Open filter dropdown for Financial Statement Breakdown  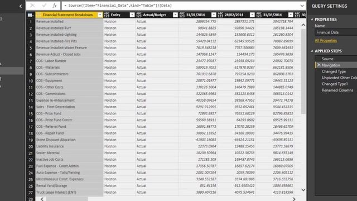click(100, 15)
